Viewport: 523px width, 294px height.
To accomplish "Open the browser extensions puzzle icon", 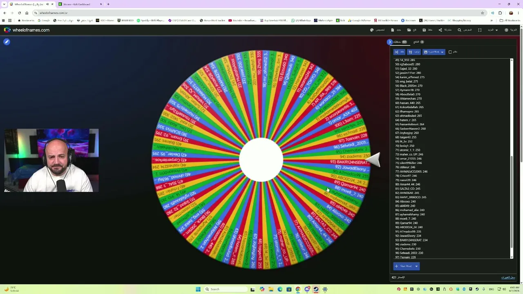I will tap(500, 13).
